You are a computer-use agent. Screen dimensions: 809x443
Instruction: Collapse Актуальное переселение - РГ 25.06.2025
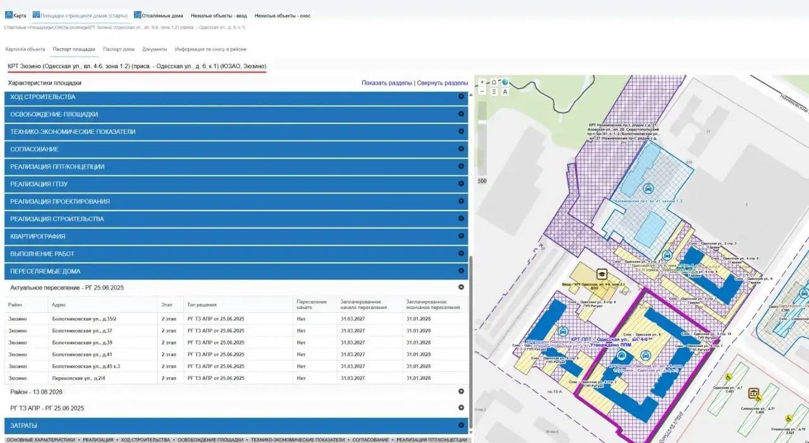tap(236, 288)
